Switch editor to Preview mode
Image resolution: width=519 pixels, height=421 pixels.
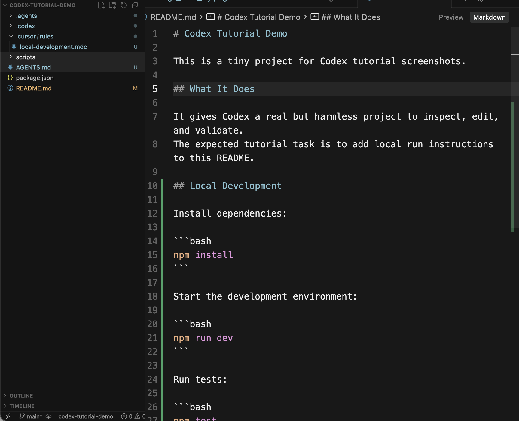[x=451, y=17]
